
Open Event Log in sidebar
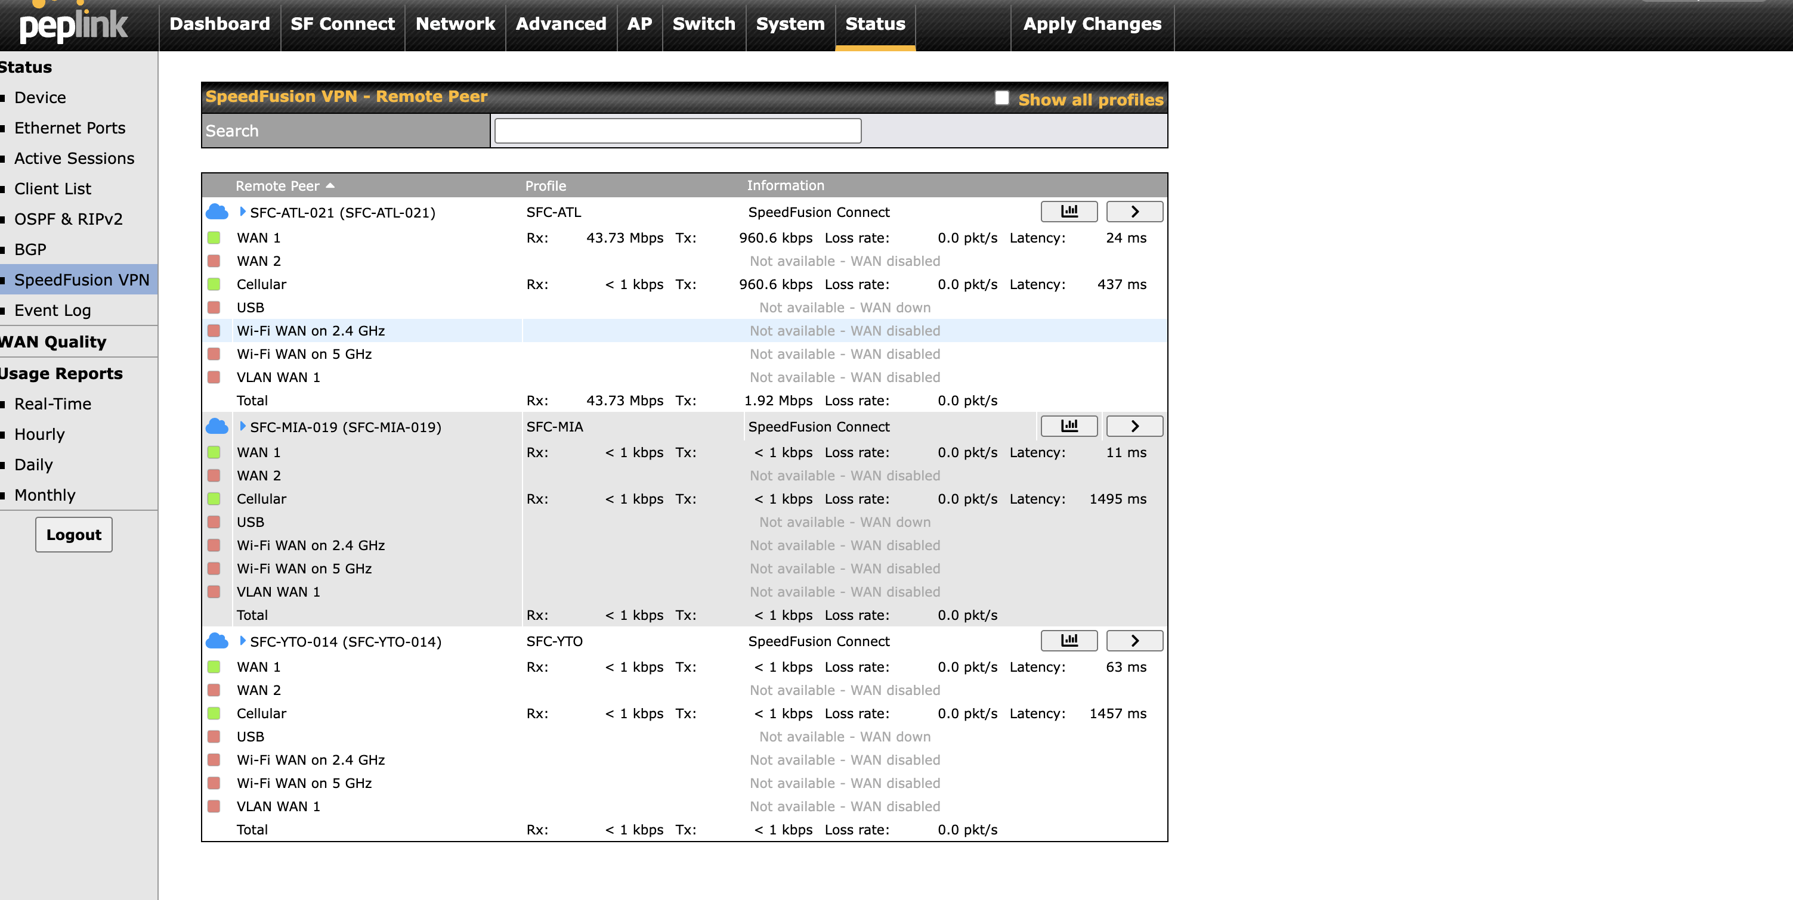coord(52,310)
